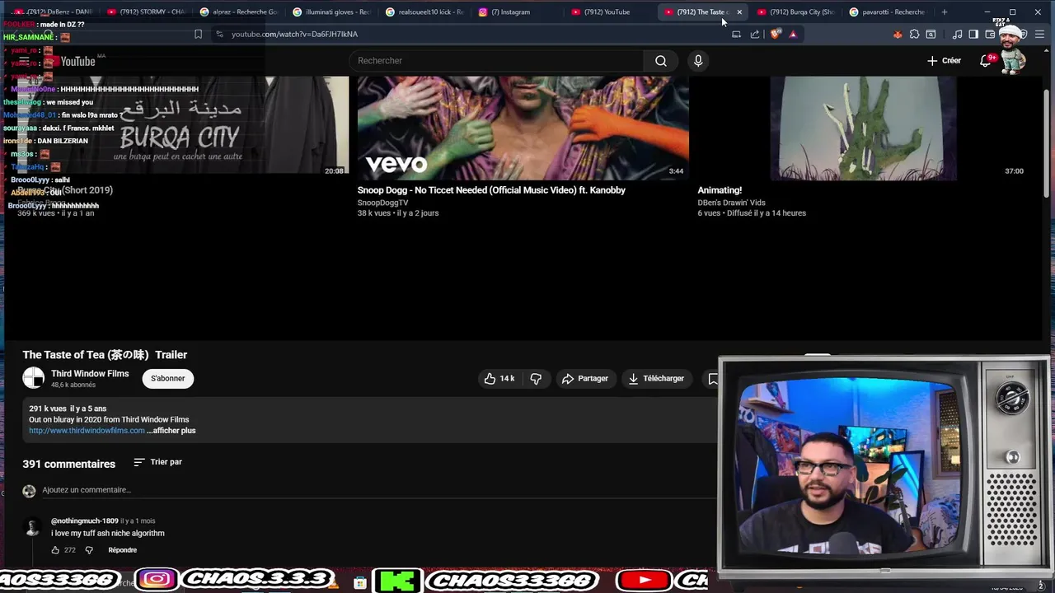Image resolution: width=1055 pixels, height=593 pixels.
Task: Switch to the pavarotti Recherche tab
Action: (x=887, y=12)
